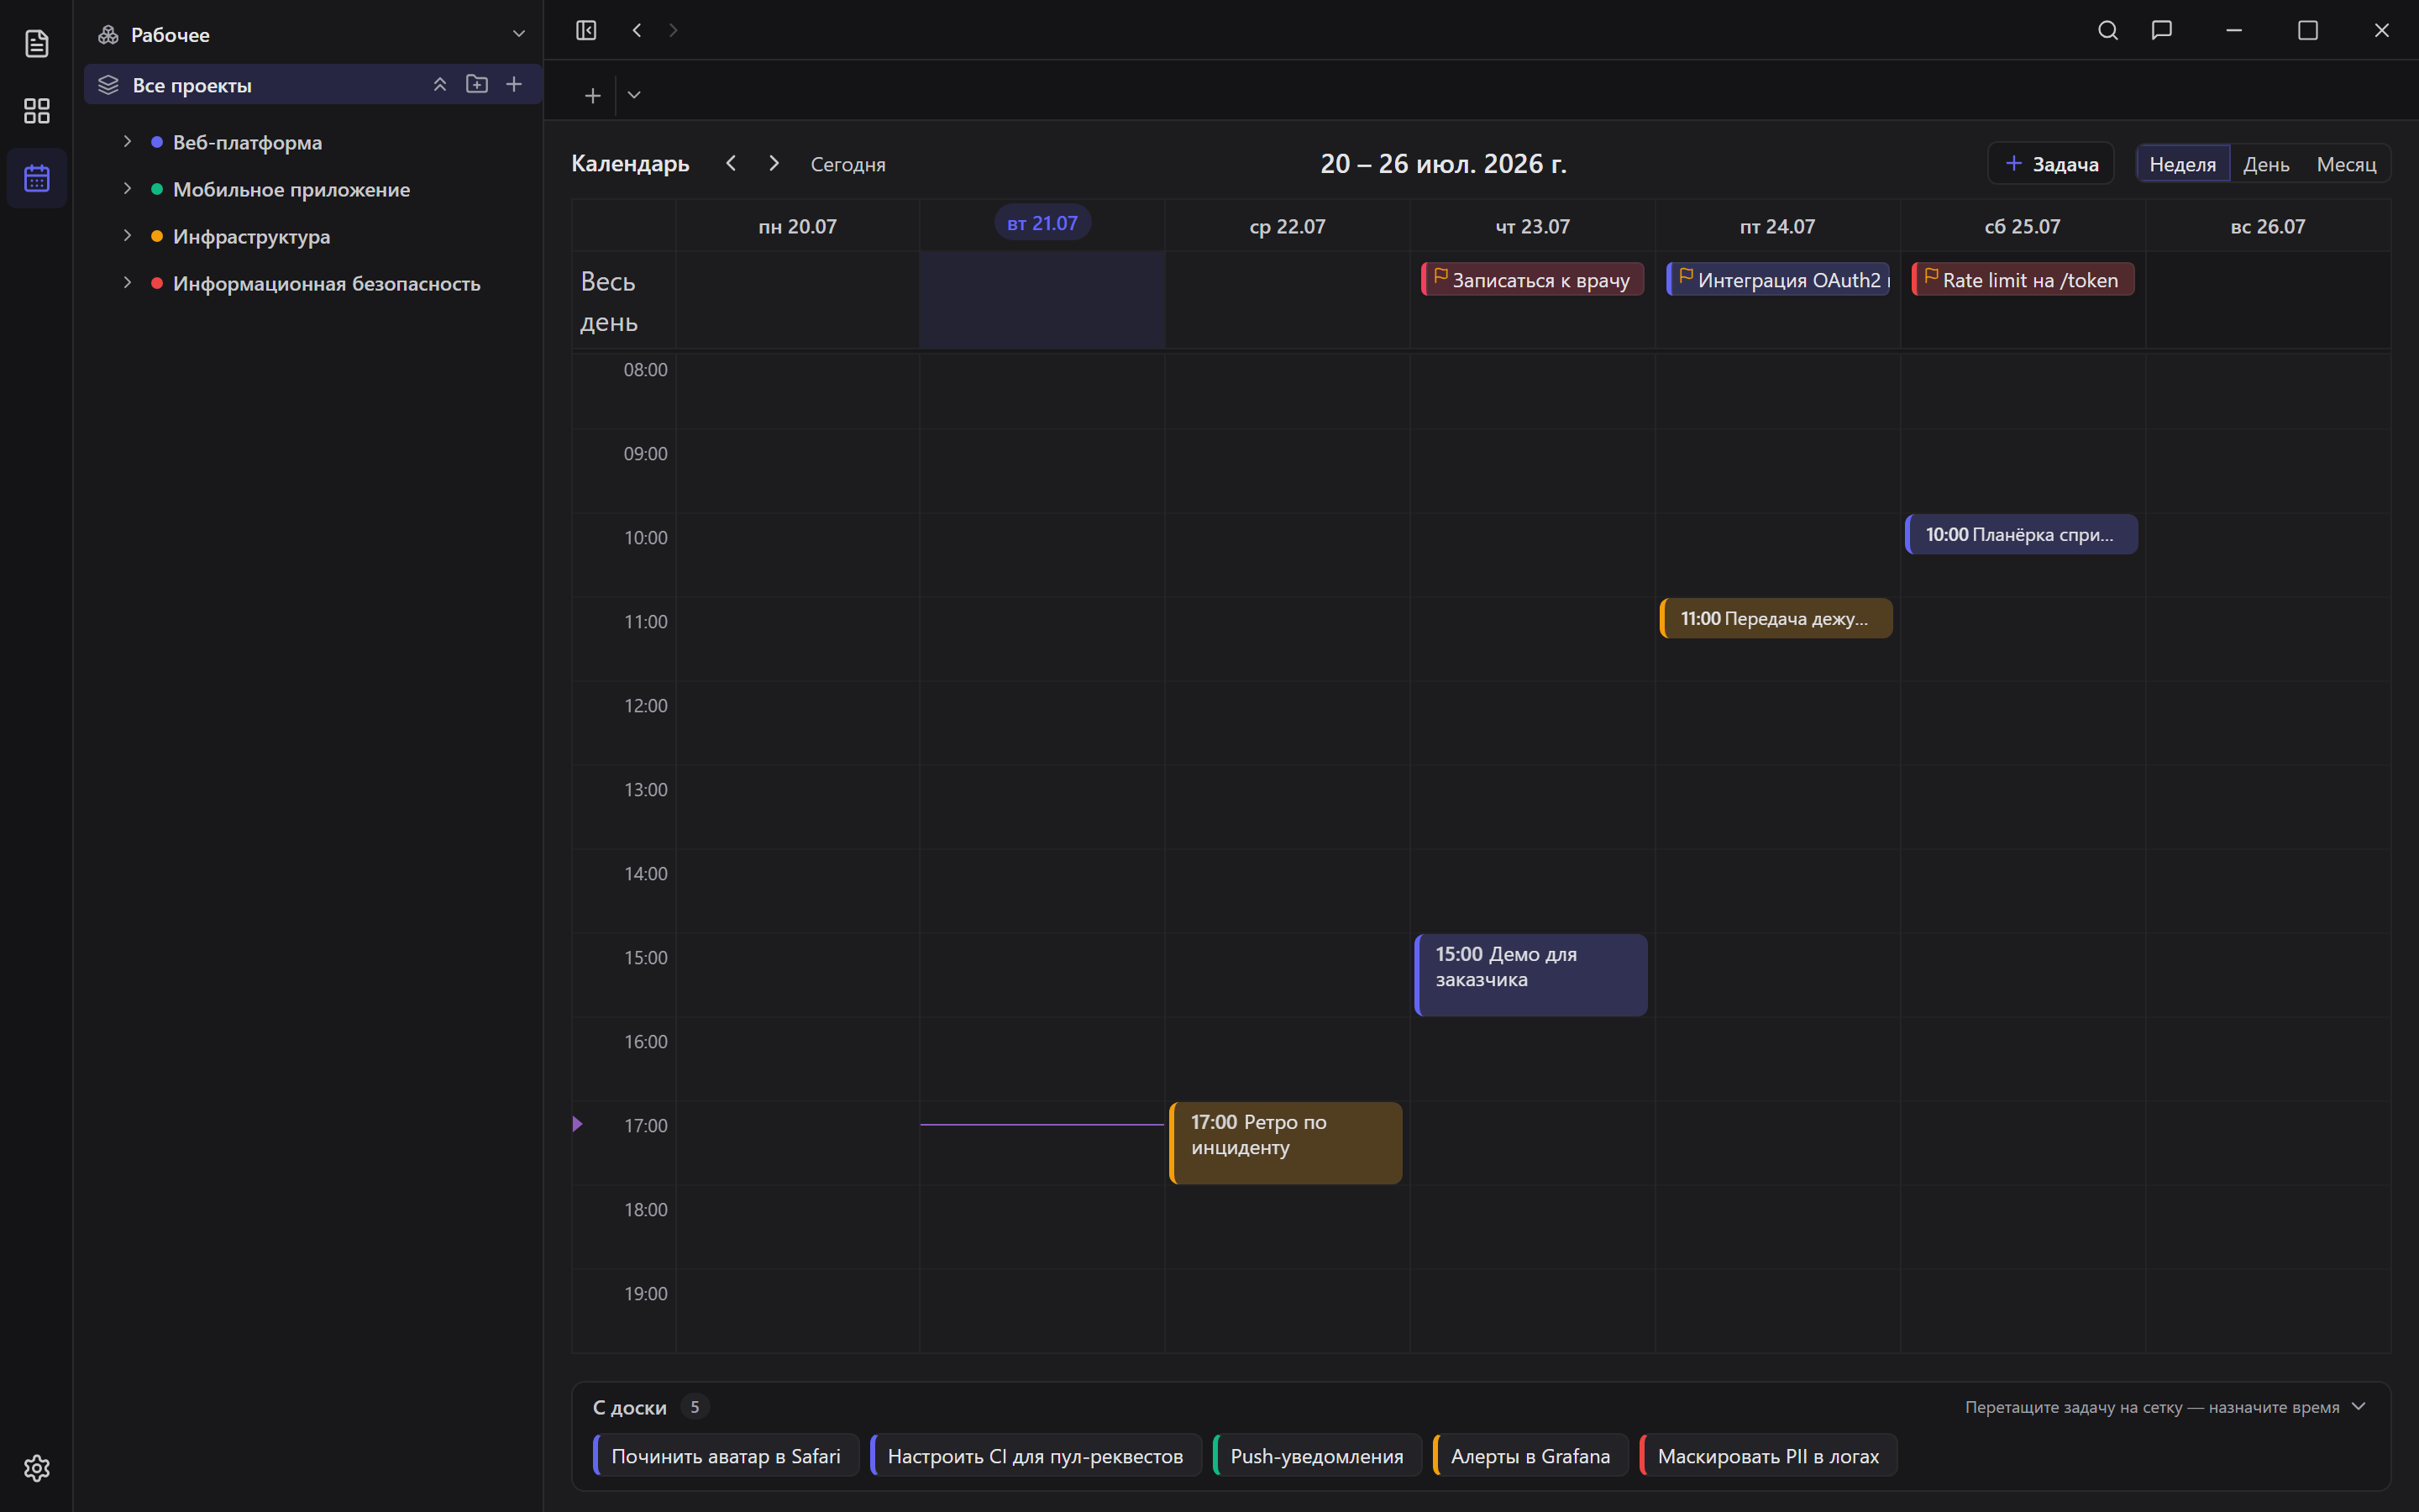
Task: Click the Сегодня button
Action: [x=847, y=164]
